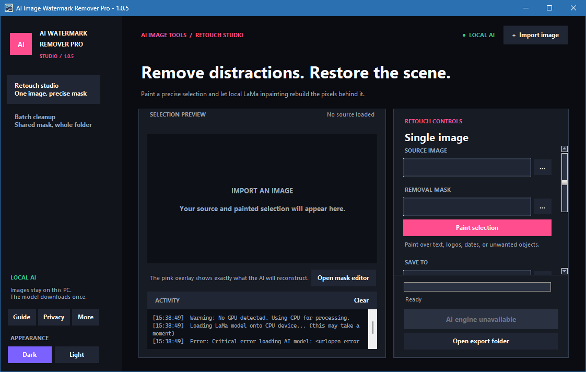Click the 'ACTIVITY' header label
Viewport: 586px width, 372px height.
tap(168, 300)
